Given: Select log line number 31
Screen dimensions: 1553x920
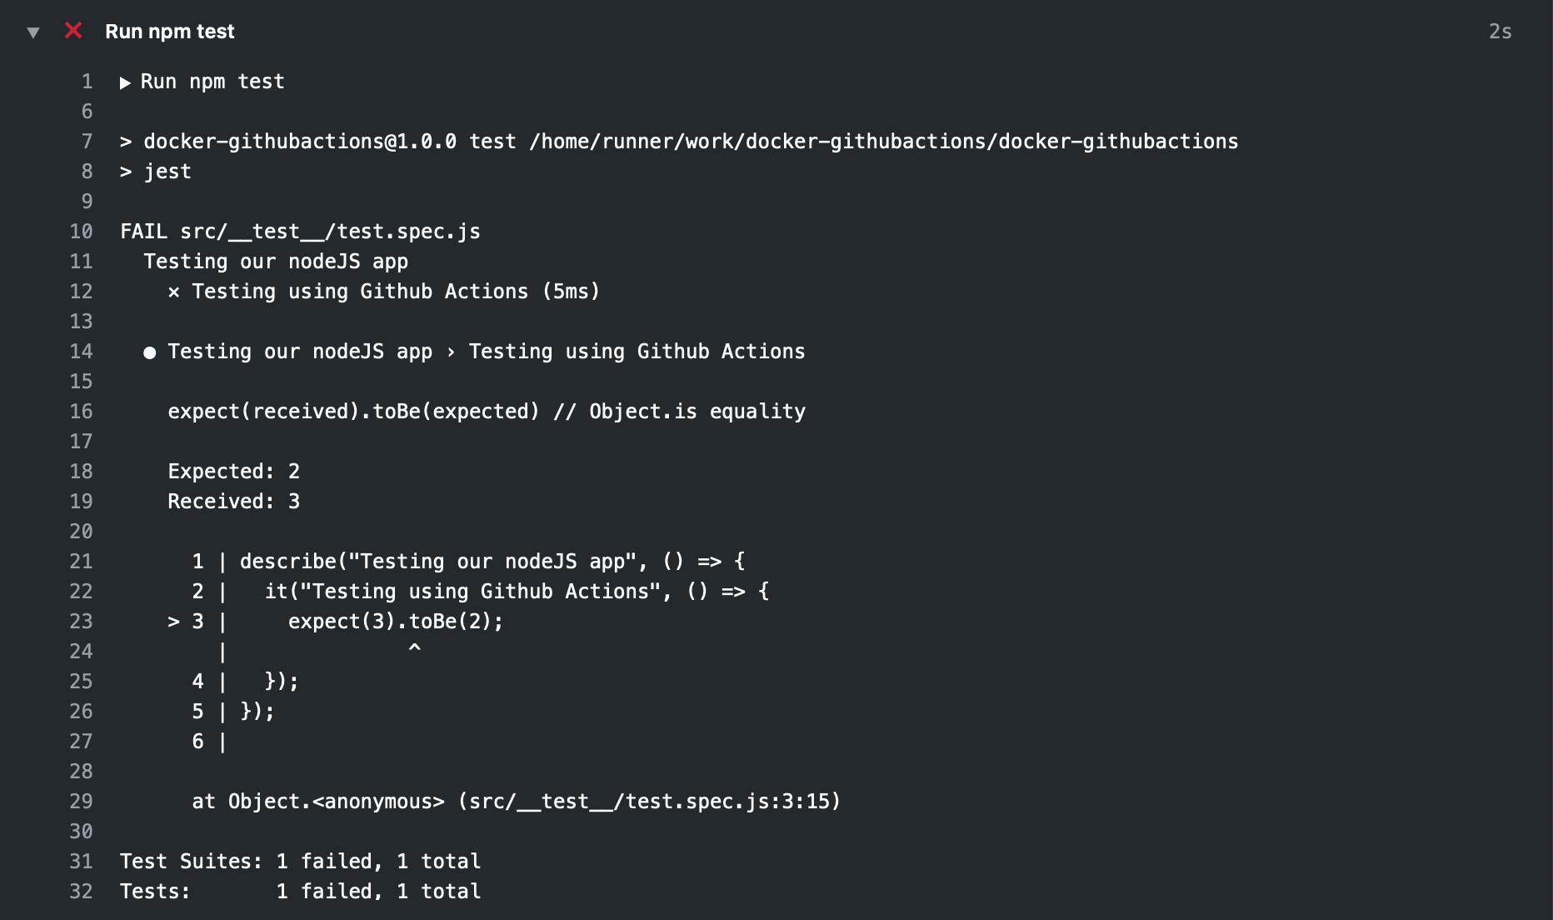Looking at the screenshot, I should [x=81, y=862].
